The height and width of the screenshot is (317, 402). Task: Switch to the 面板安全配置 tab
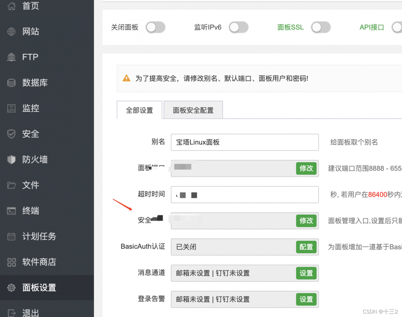point(193,110)
